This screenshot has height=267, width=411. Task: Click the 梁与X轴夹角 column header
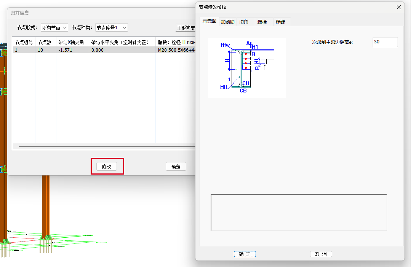pos(71,42)
